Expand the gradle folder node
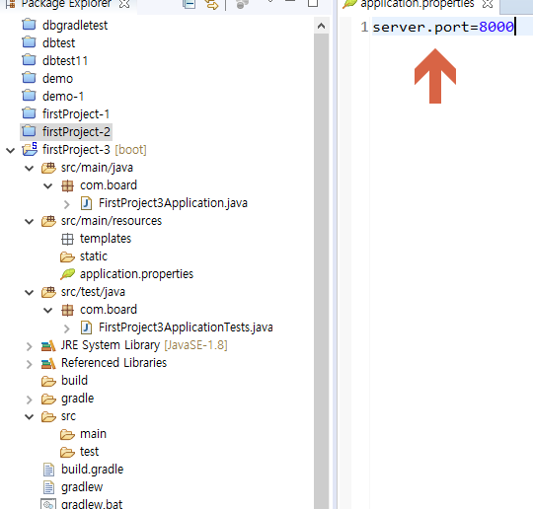Viewport: 533px width, 509px height. [30, 400]
